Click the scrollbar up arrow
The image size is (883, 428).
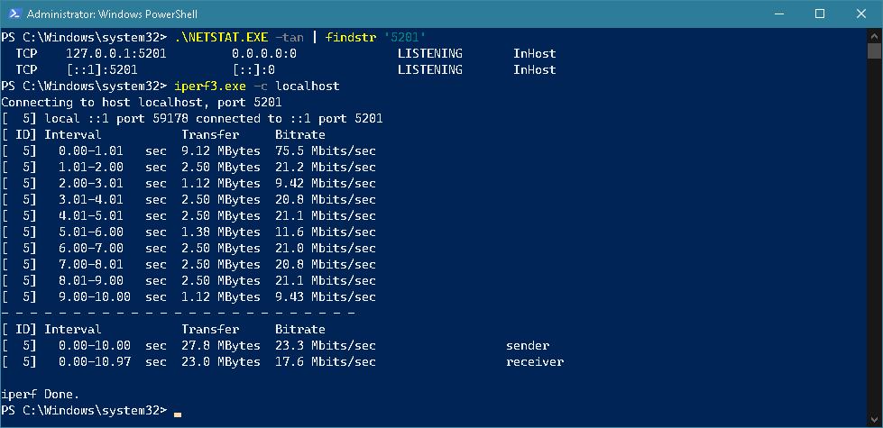point(874,36)
